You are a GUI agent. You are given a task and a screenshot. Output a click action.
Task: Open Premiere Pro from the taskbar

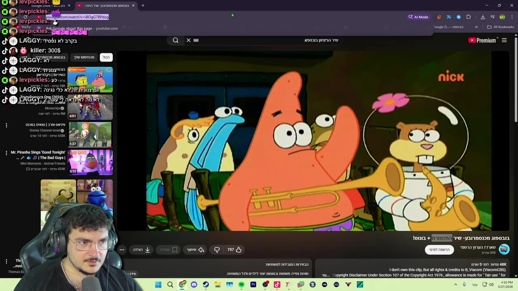point(253,285)
